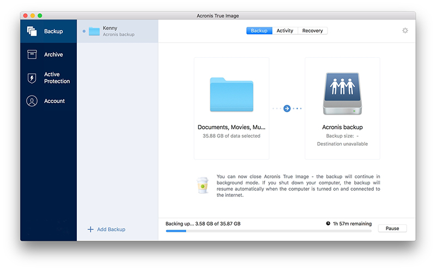Click the Backup sidebar icon
This screenshot has height=270, width=436.
[x=32, y=31]
